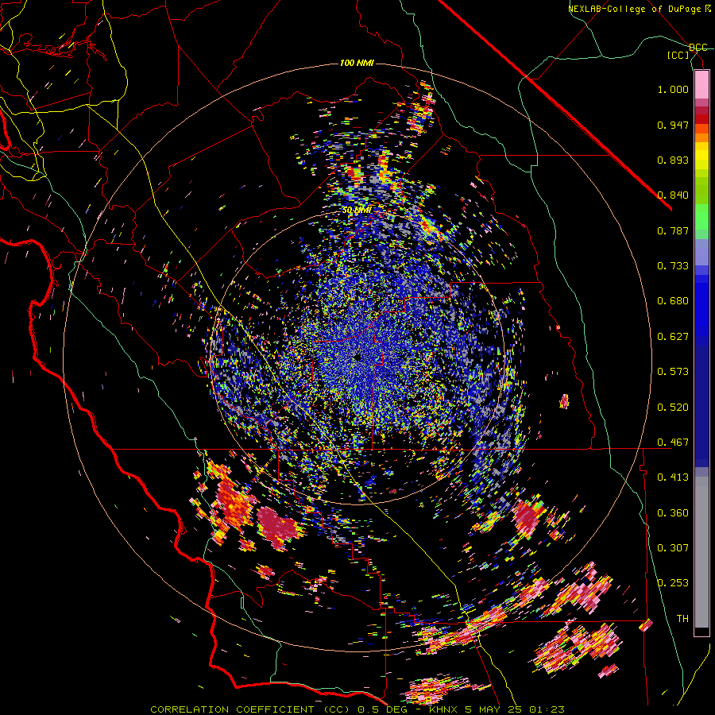Click the 0.307 scale value
715x715 pixels.
673,548
